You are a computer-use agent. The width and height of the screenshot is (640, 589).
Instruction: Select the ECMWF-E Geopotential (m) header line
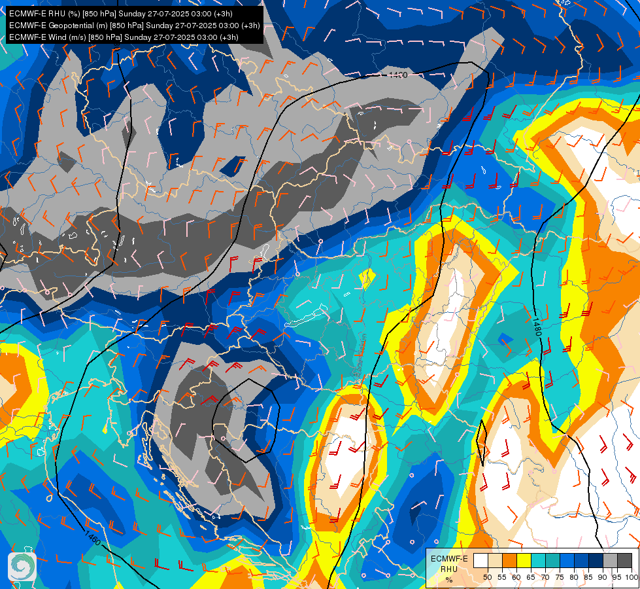(134, 26)
